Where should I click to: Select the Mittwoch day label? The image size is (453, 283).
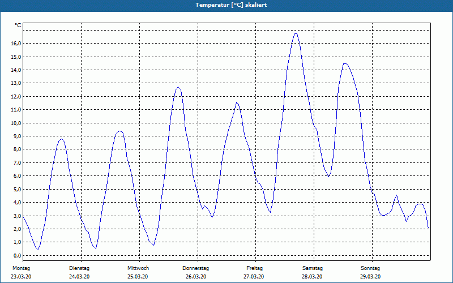[138, 268]
